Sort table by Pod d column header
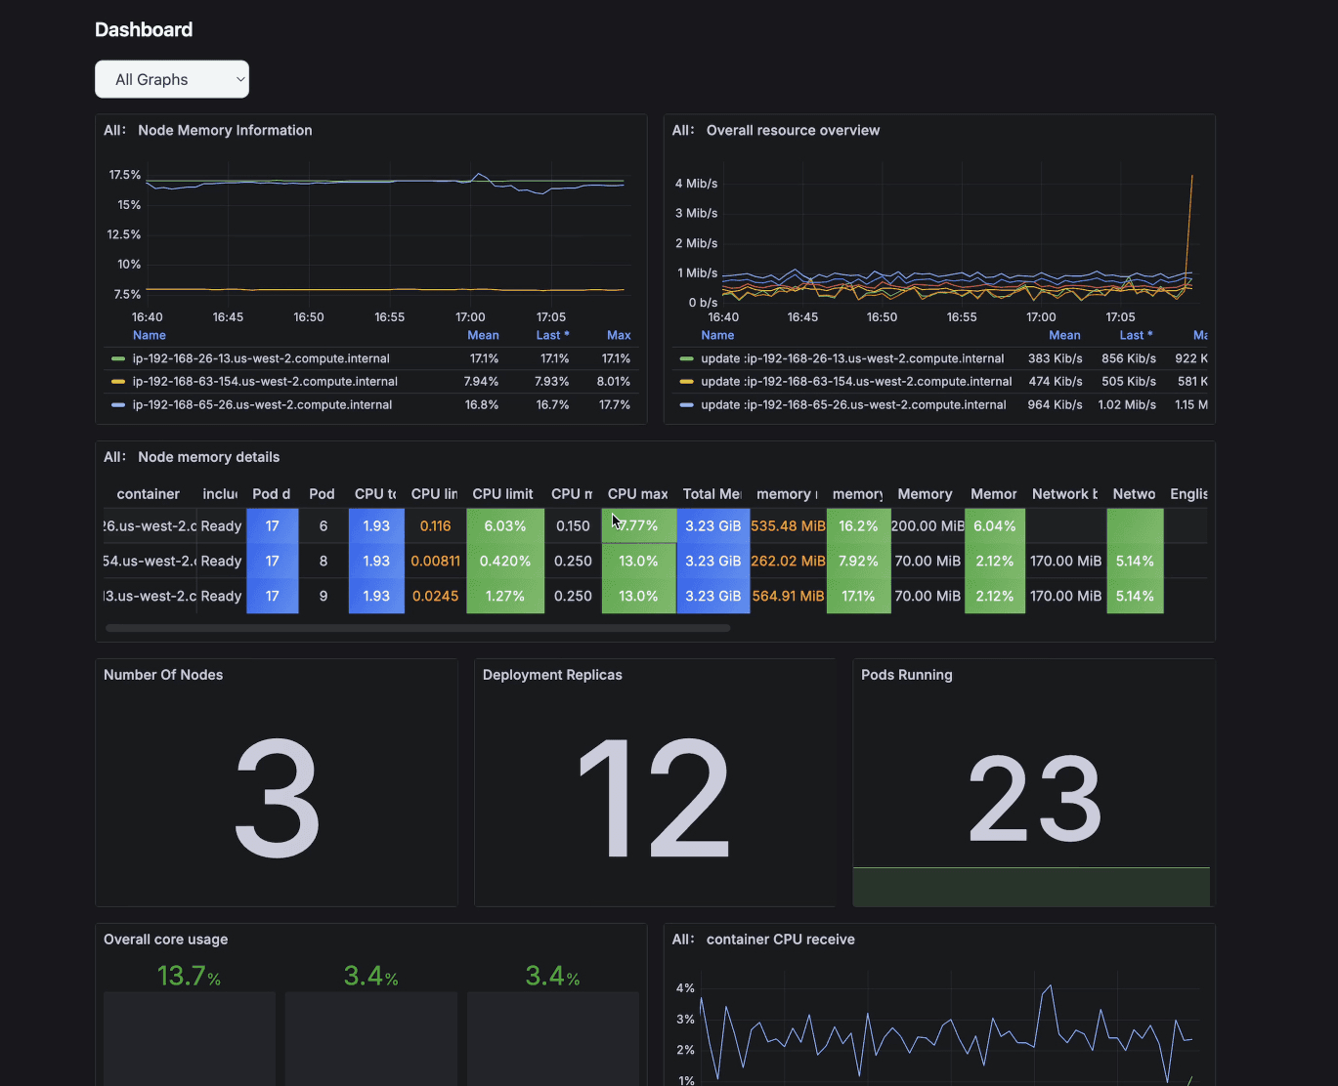The width and height of the screenshot is (1338, 1086). click(x=272, y=494)
